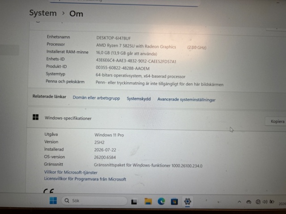Select Produkt-ID value 00355-60822-48288-AAOEM

(122, 68)
